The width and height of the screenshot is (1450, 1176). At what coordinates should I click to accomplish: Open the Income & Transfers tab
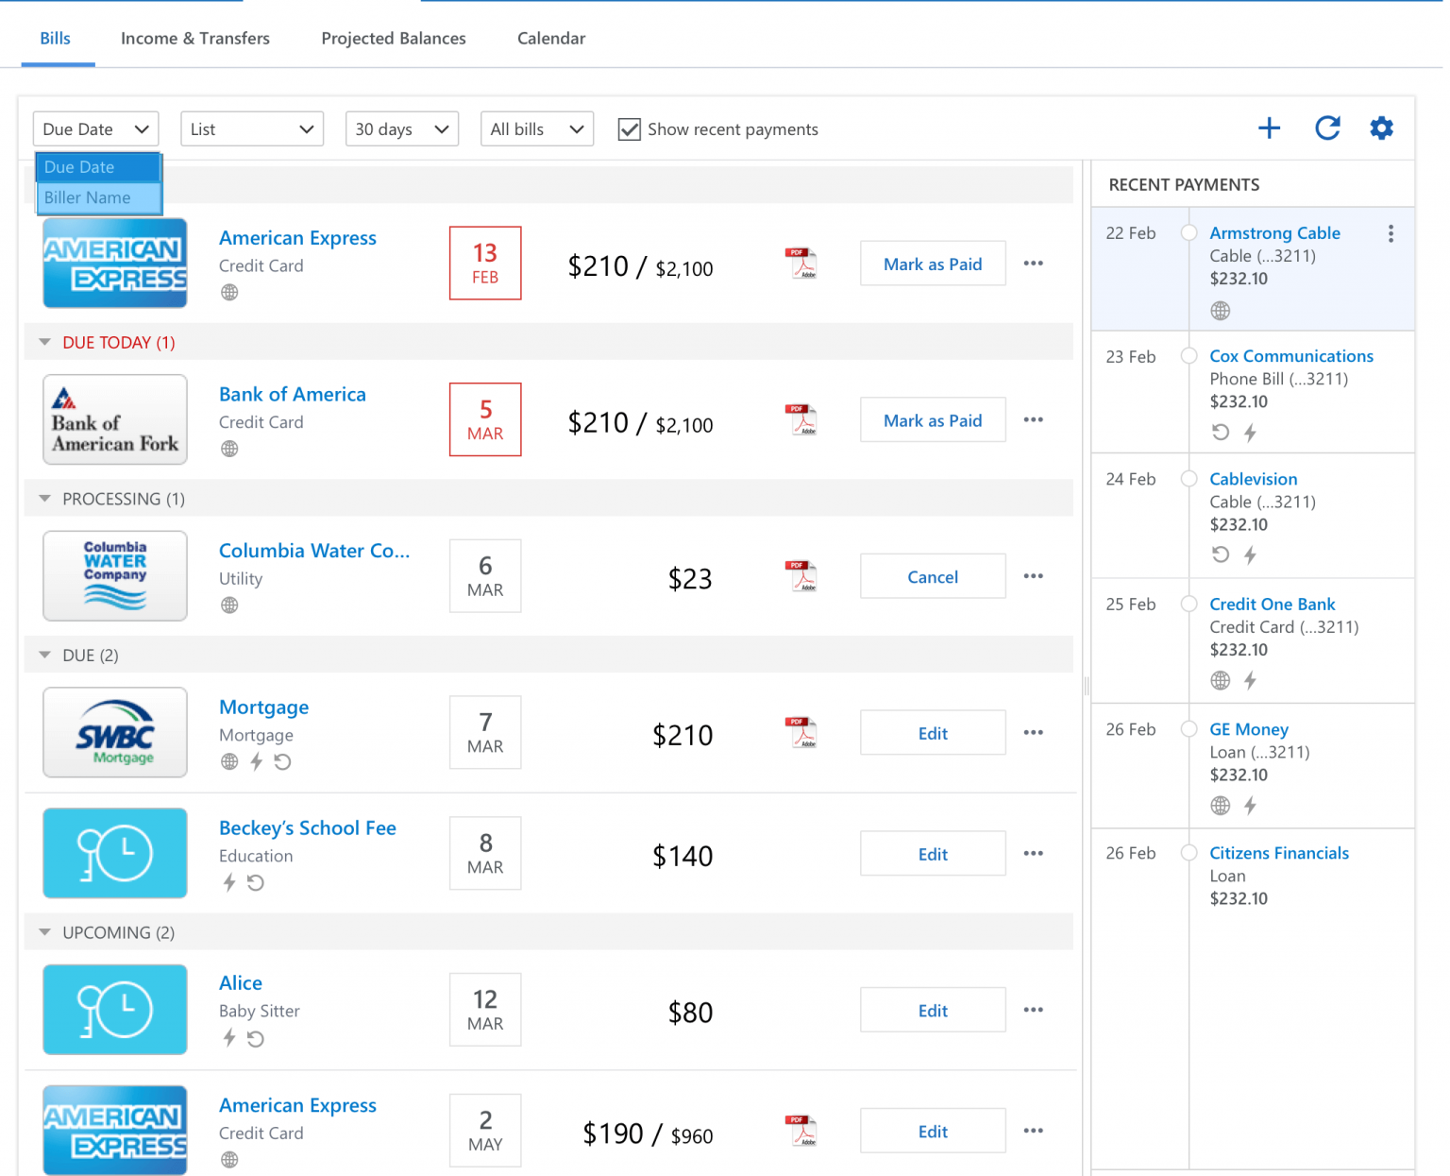pyautogui.click(x=194, y=38)
